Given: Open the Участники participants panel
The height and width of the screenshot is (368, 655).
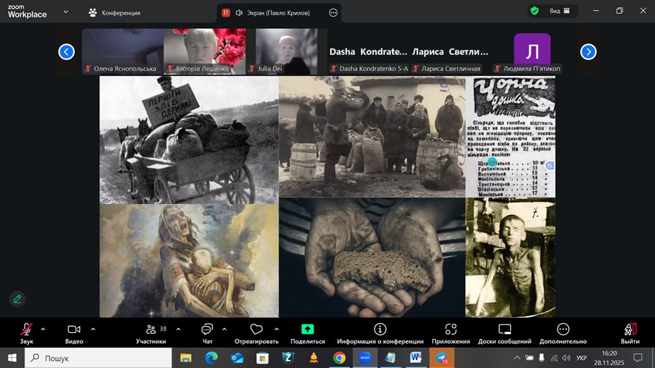Looking at the screenshot, I should coord(151,329).
